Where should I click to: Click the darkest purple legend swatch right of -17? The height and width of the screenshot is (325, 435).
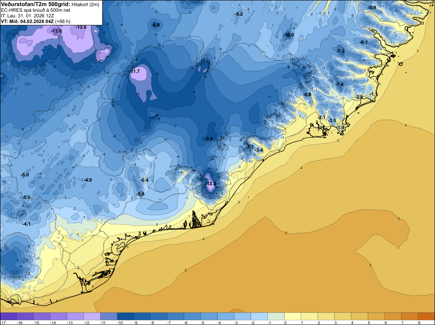[x=9, y=316]
